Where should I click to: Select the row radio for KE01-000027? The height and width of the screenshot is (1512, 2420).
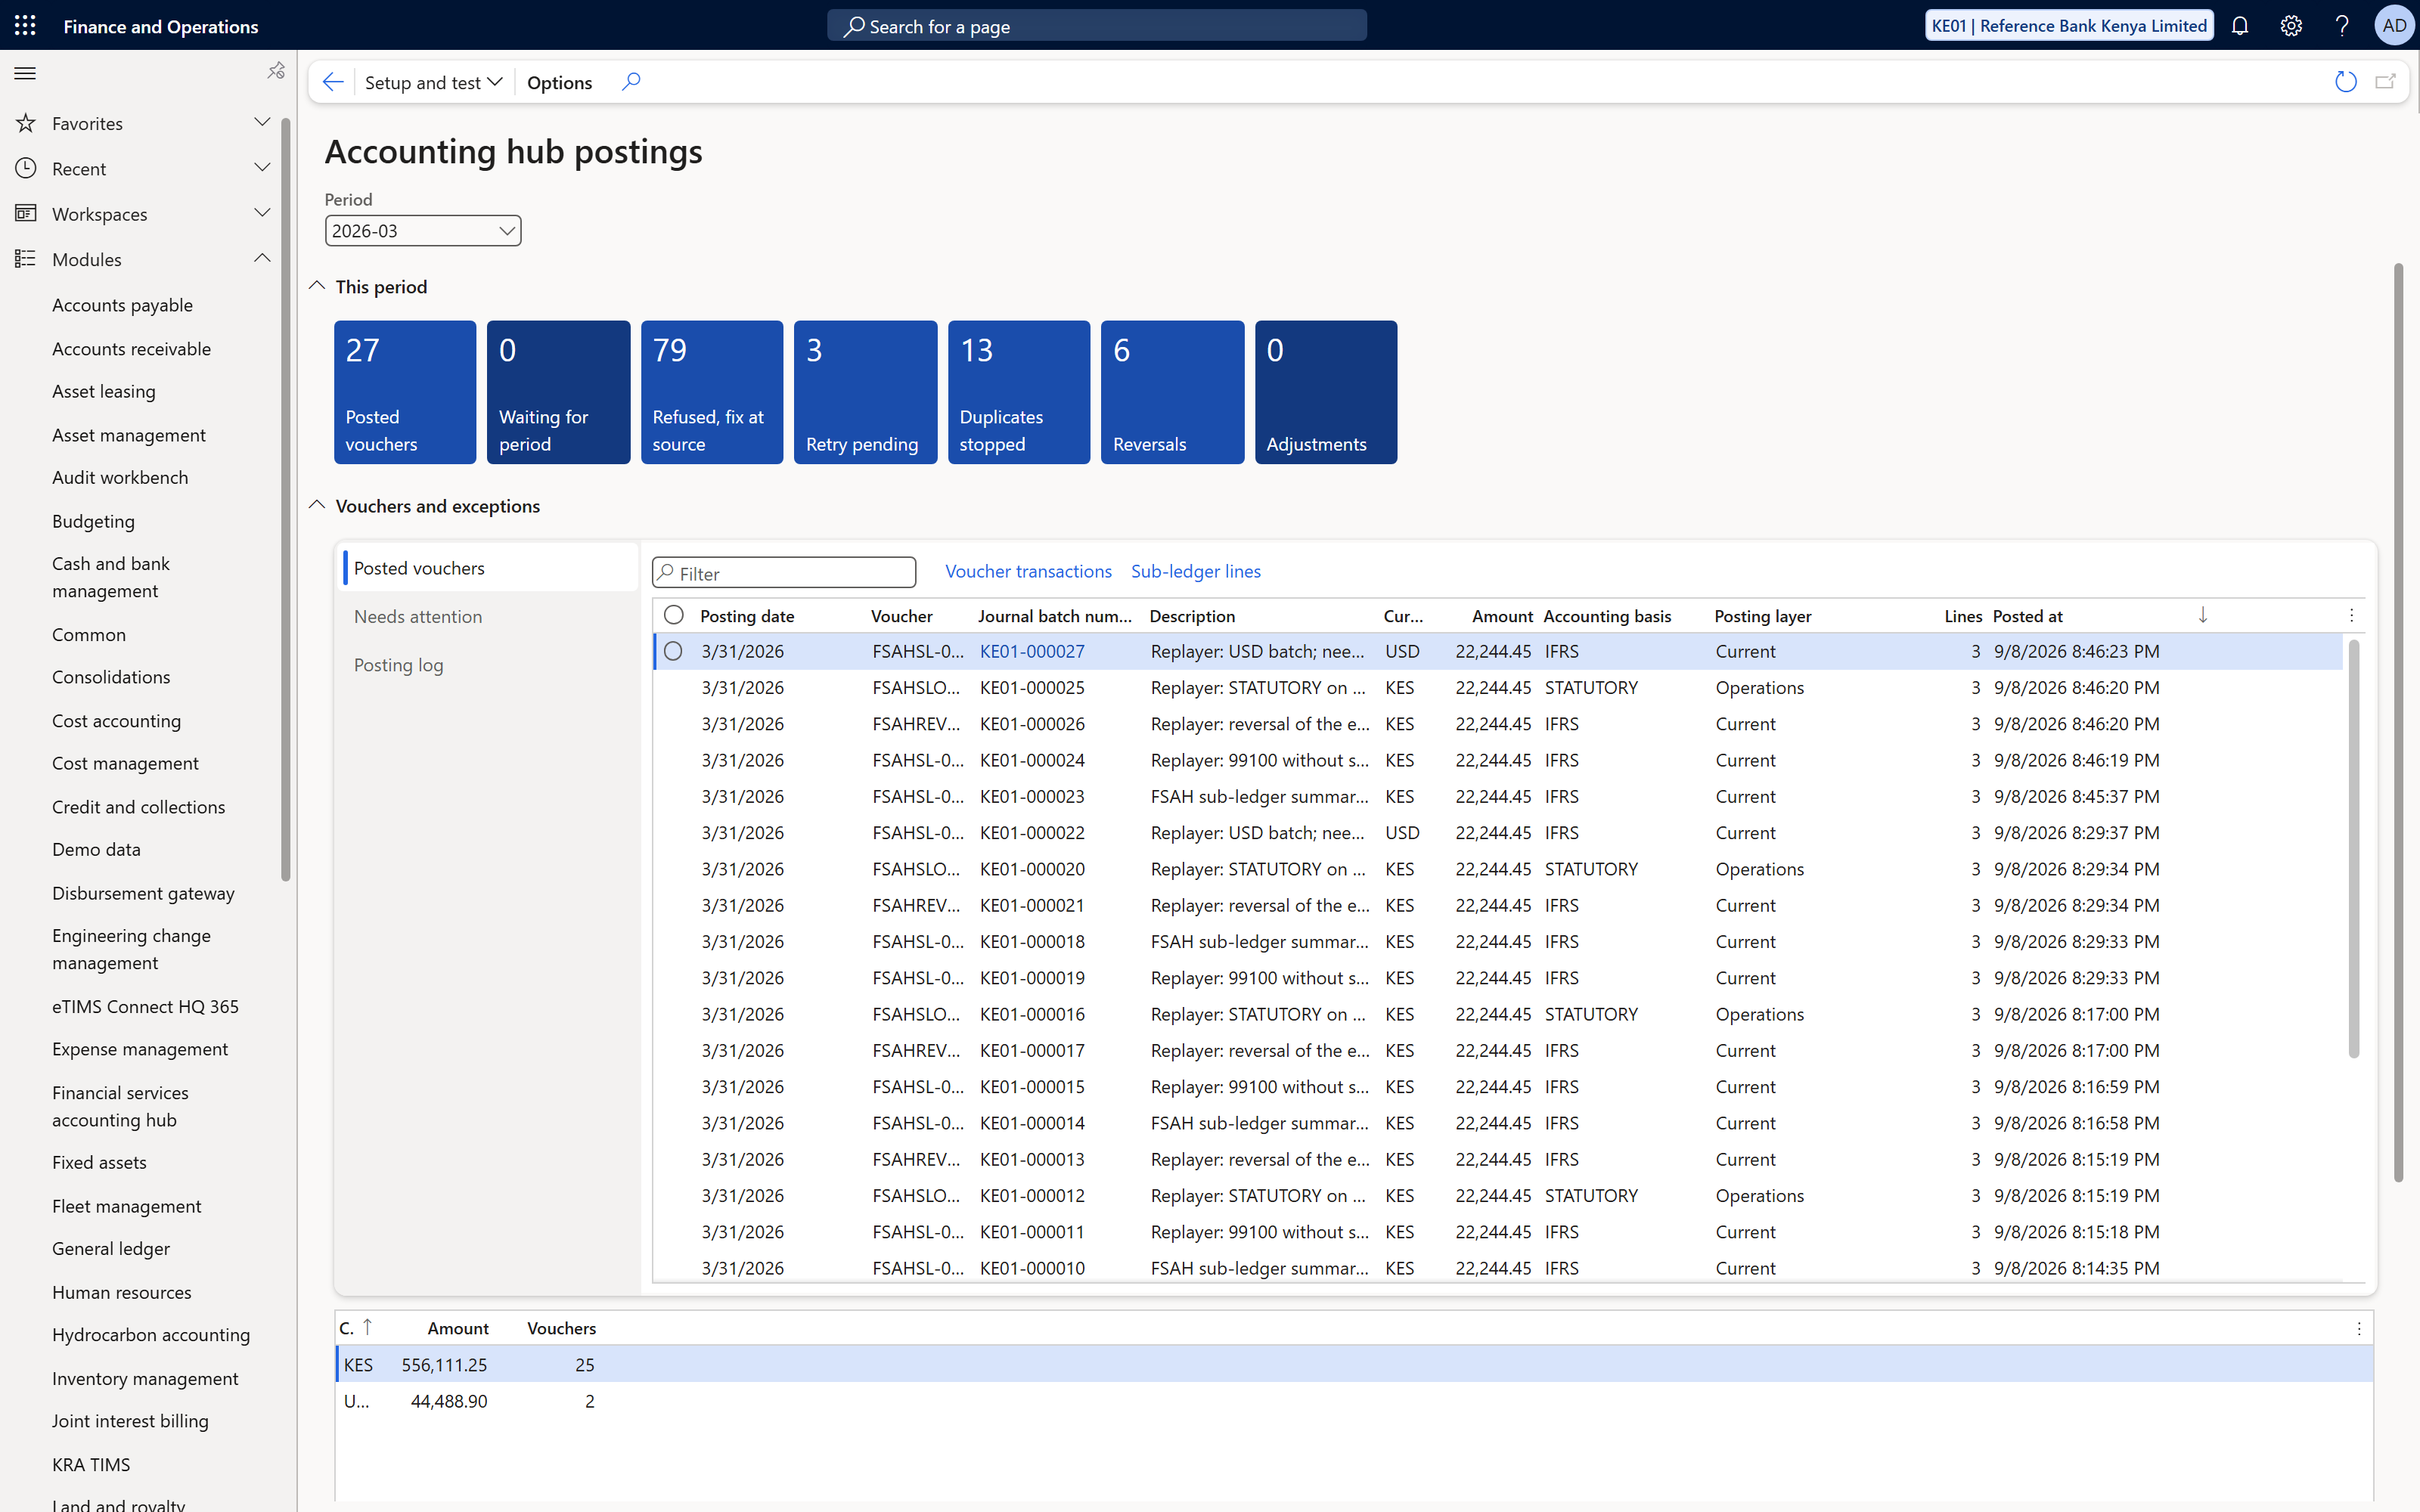click(x=673, y=651)
